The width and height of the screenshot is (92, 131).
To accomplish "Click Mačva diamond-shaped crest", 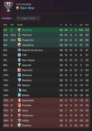I will tap(19, 85).
